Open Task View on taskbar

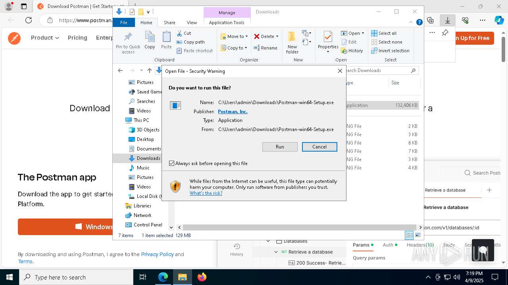point(143,277)
